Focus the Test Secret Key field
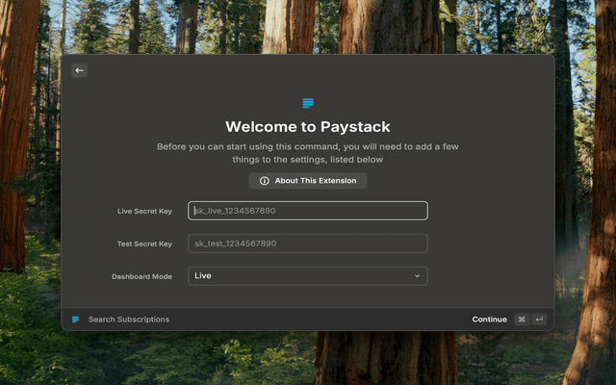Viewport: 616px width, 385px height. 308,244
